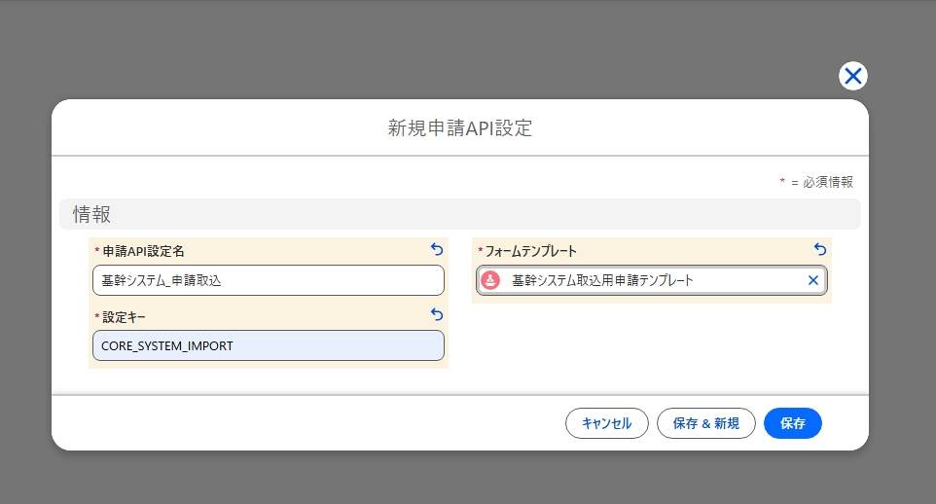Click the 申請API設定名 input field
This screenshot has height=504, width=936.
pyautogui.click(x=269, y=280)
